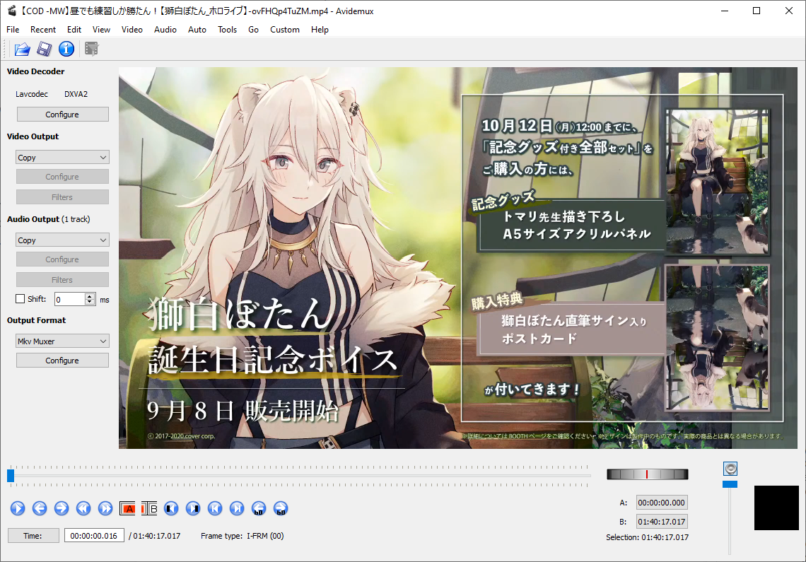
Task: Increase audio shift value with stepper
Action: click(90, 296)
